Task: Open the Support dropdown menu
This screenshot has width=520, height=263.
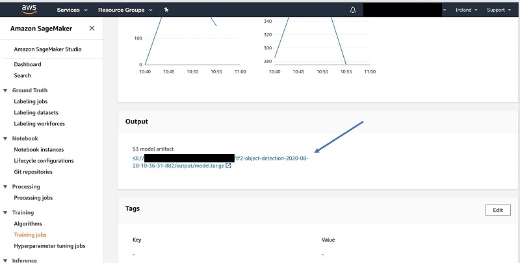Action: tap(499, 10)
